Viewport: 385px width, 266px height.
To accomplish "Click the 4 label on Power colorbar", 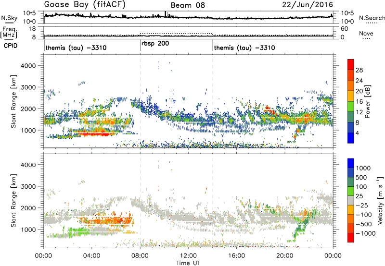I will (358, 133).
